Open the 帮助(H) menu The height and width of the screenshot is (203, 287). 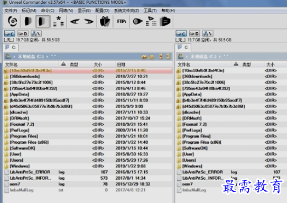click(168, 11)
